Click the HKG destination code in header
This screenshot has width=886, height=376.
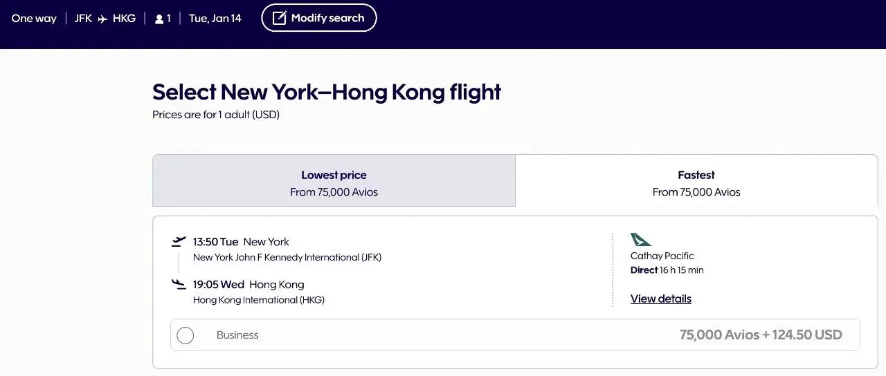pyautogui.click(x=124, y=19)
